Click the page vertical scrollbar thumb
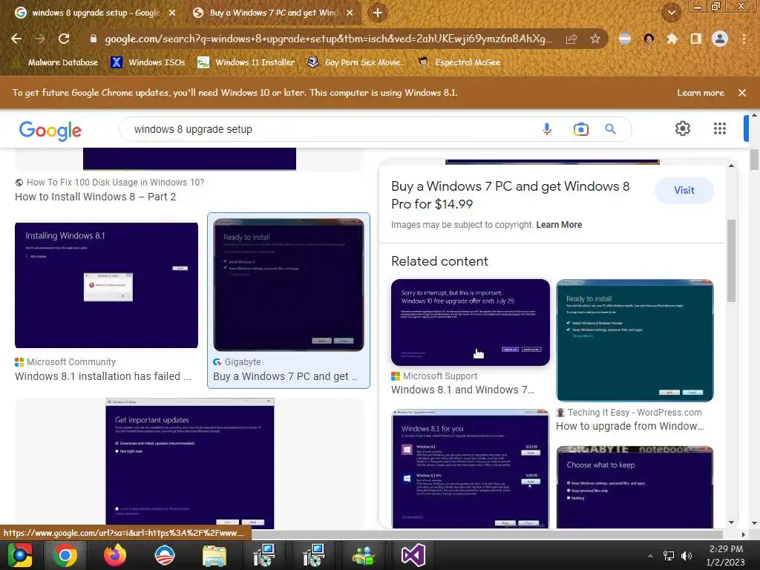The width and height of the screenshot is (760, 570). point(754,160)
